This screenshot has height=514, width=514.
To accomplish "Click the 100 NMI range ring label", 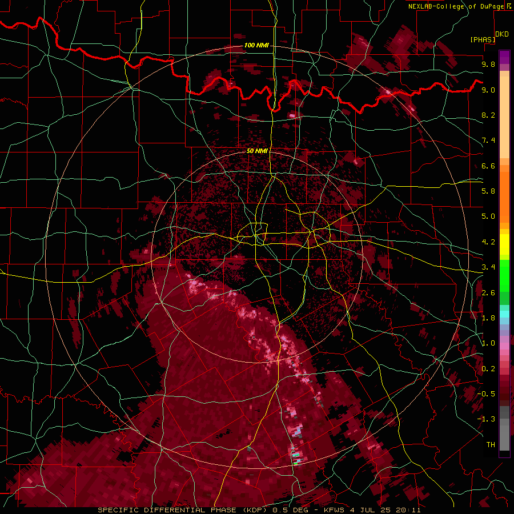I will pyautogui.click(x=256, y=45).
